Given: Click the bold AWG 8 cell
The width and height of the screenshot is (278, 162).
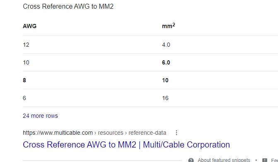Looking at the screenshot, I should pos(24,80).
